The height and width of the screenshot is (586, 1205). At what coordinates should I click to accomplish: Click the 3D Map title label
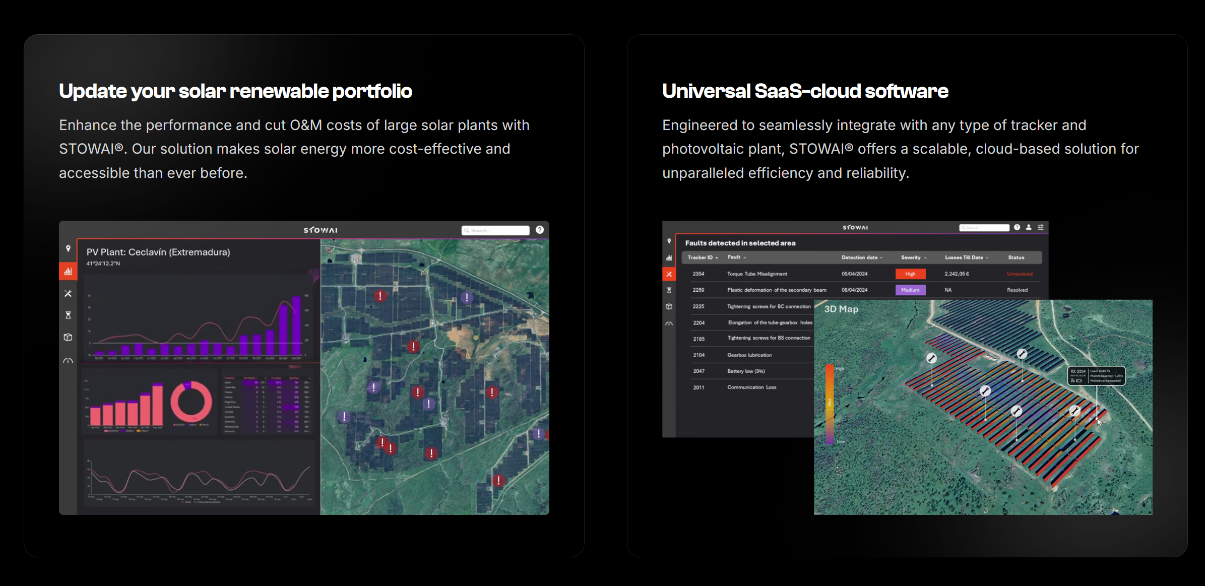[x=841, y=309]
